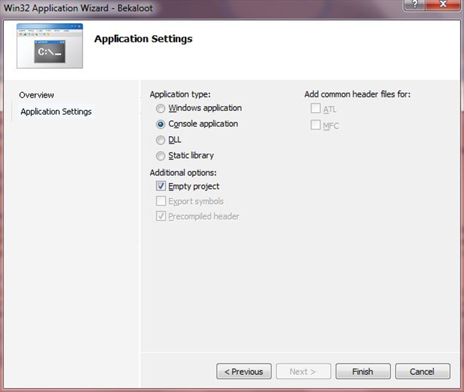
Task: Select the Windows application radio button
Action: [160, 108]
